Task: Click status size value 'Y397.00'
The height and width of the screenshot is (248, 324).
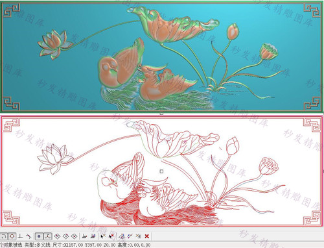Action: [93, 245]
